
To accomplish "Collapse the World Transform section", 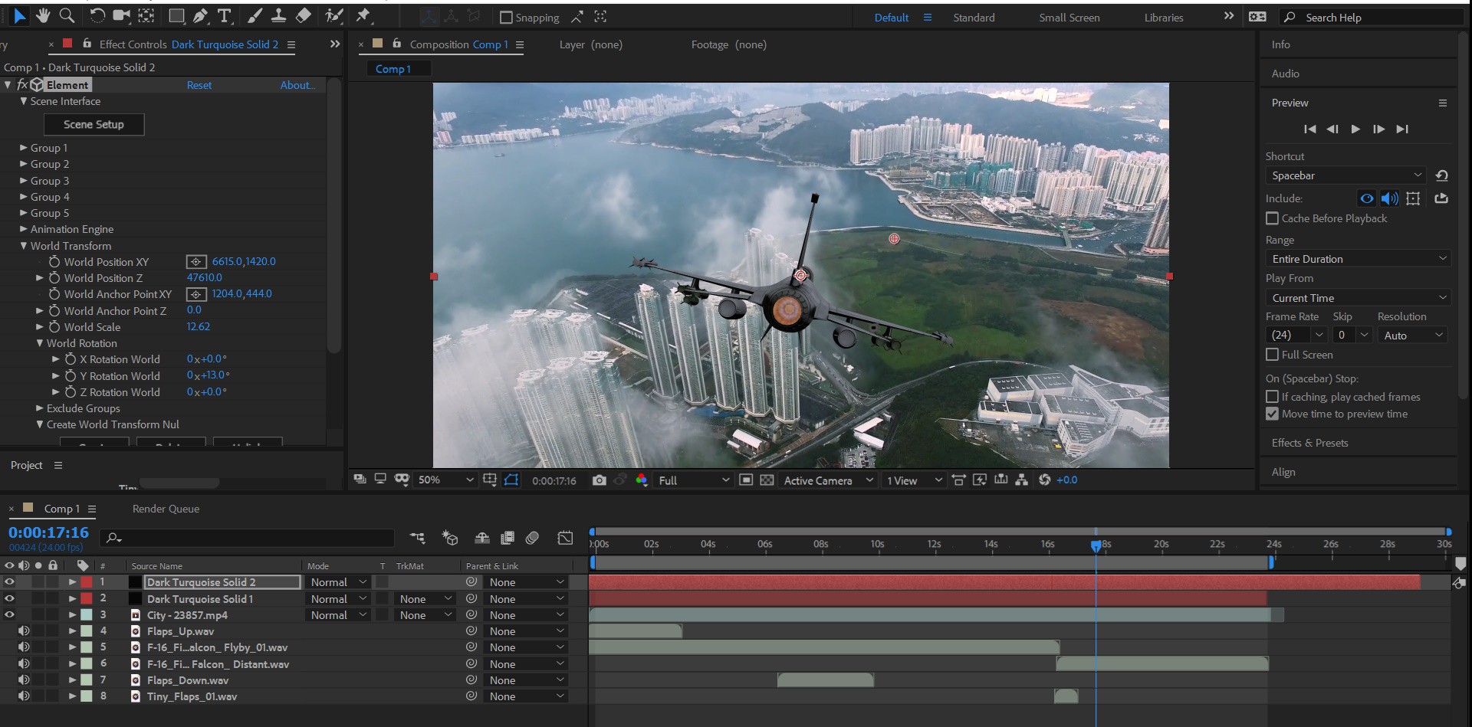I will (x=23, y=246).
